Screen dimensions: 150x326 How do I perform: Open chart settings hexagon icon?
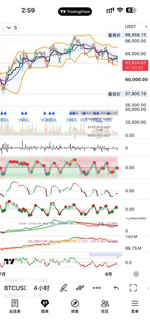[136, 274]
